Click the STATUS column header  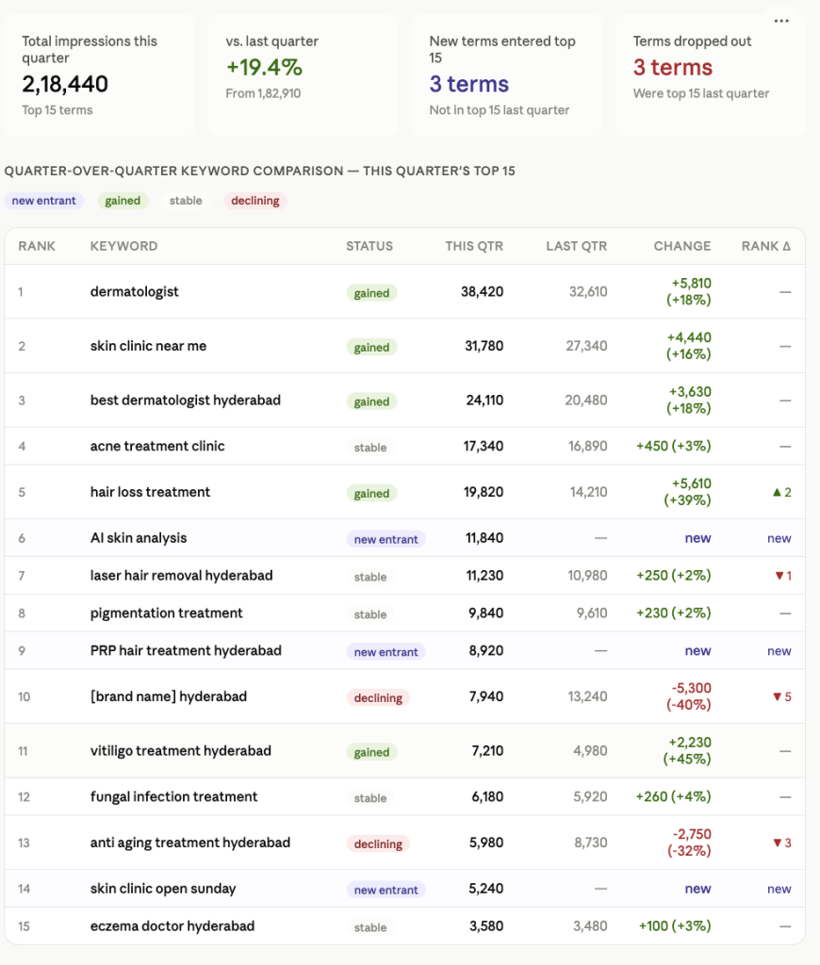(369, 246)
